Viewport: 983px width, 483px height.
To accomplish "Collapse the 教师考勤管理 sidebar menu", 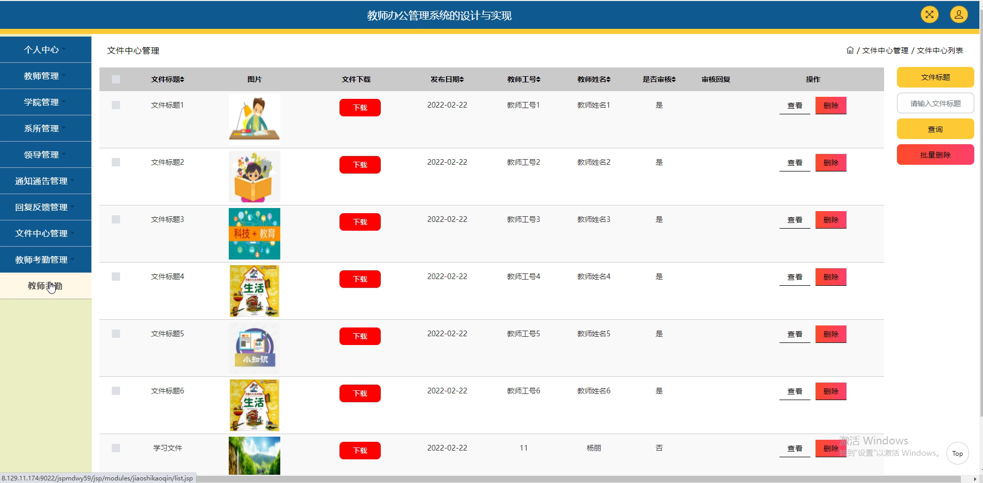I will [x=45, y=260].
